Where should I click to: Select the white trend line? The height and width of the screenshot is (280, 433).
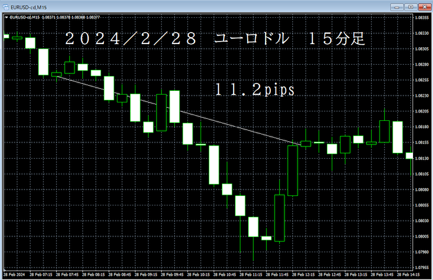(179, 110)
